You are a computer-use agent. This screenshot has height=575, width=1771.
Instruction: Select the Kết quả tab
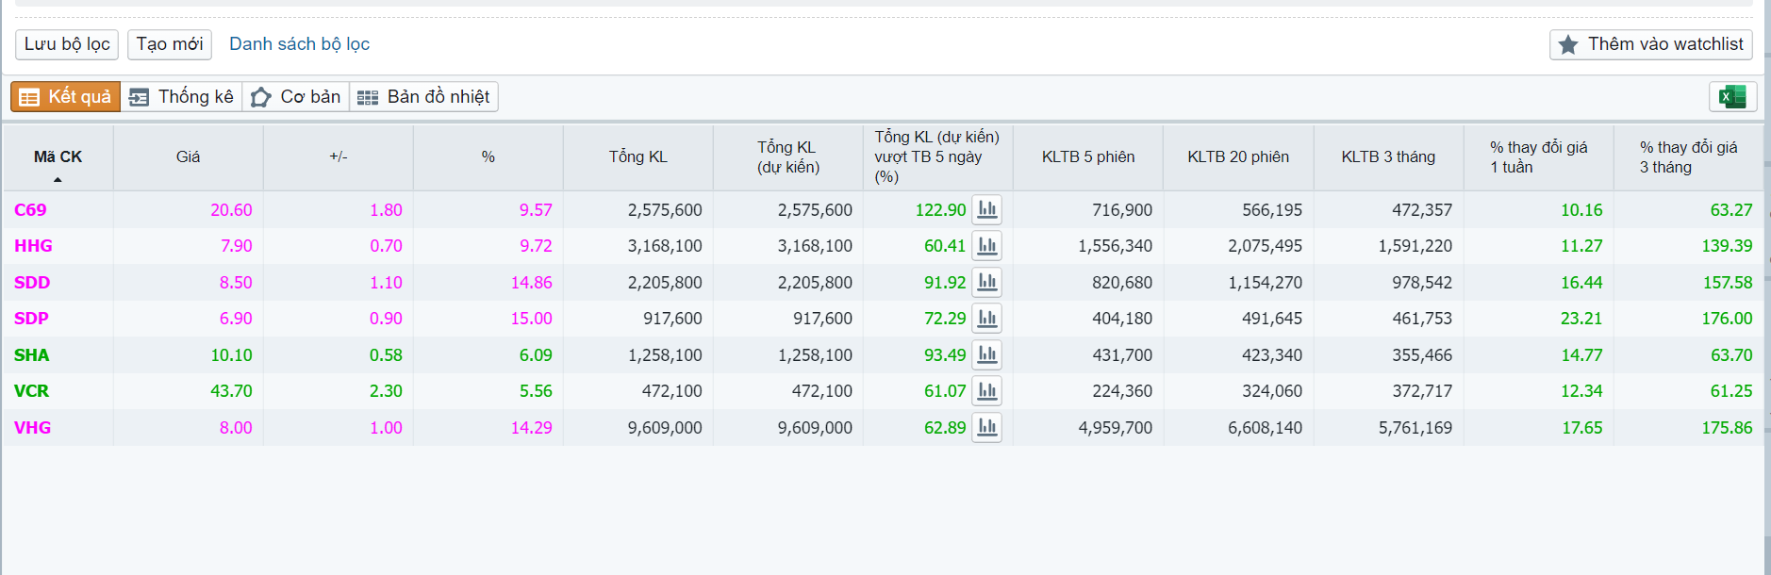[x=66, y=97]
